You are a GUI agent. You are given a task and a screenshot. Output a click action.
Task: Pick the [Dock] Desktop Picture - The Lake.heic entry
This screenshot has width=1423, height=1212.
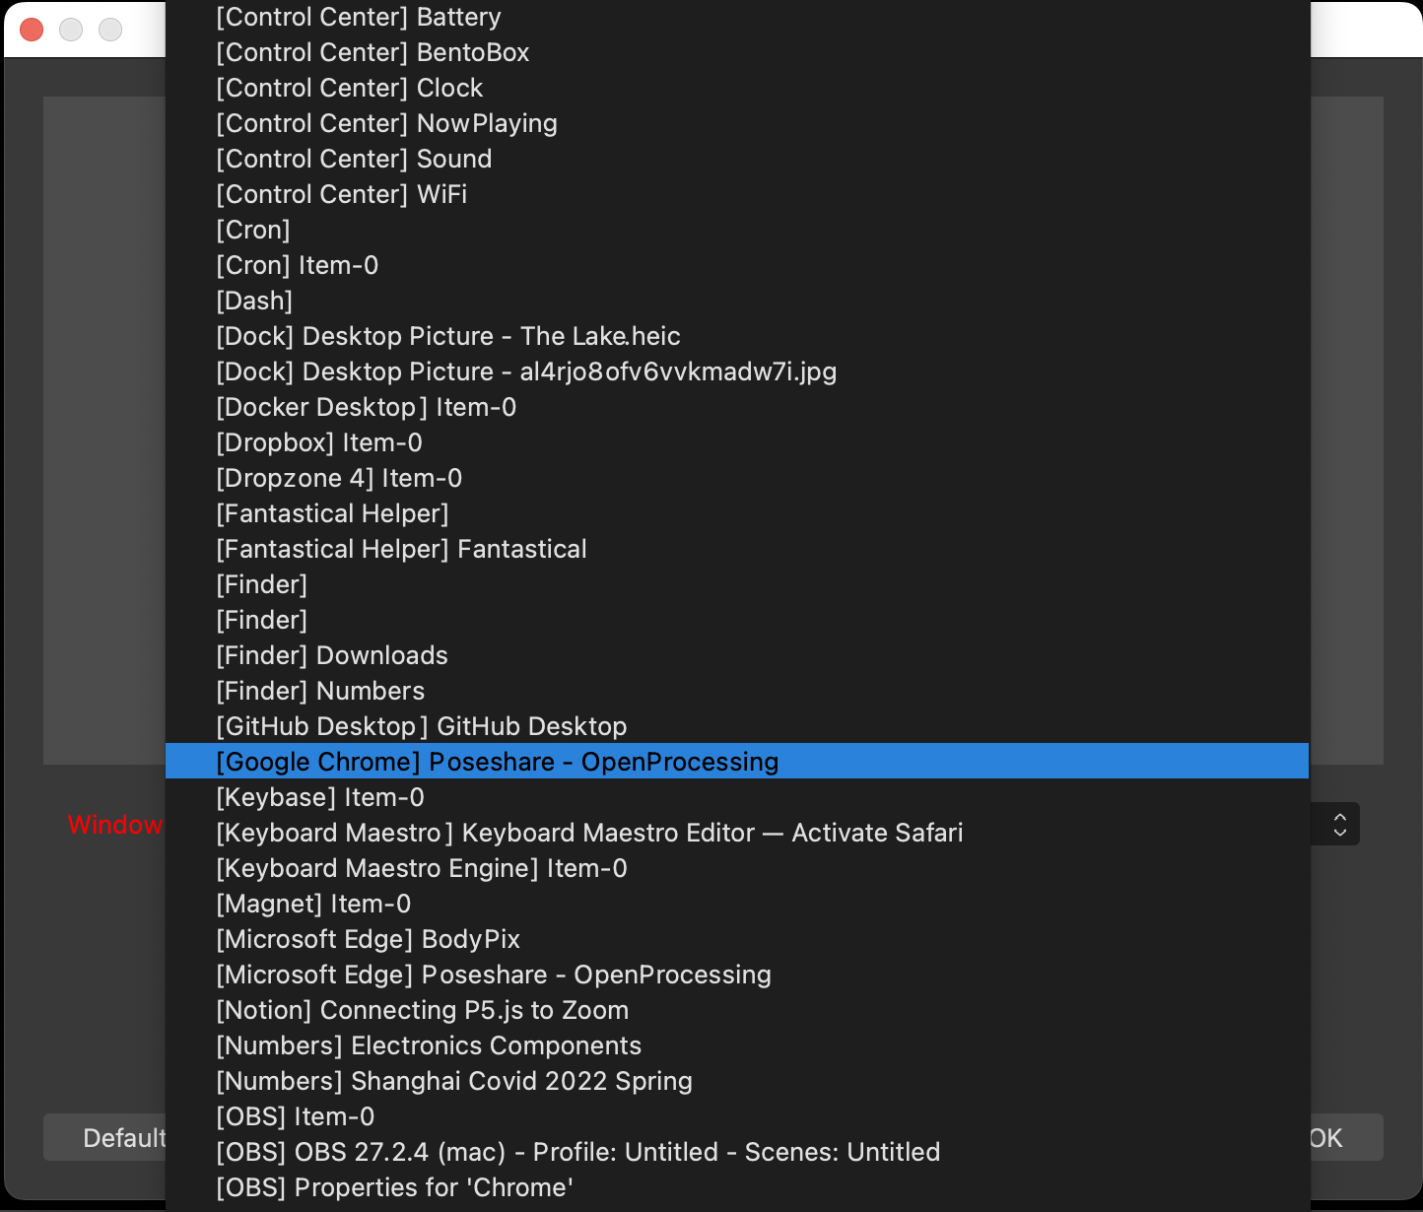click(447, 336)
